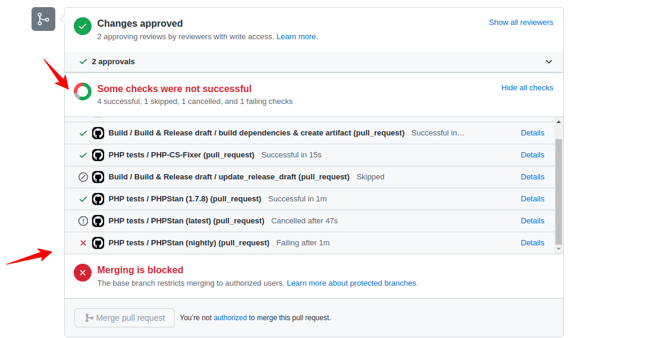Image resolution: width=669 pixels, height=338 pixels.
Task: Click GitHub avatar beside PHPStan (1.7.8)
Action: pos(98,199)
